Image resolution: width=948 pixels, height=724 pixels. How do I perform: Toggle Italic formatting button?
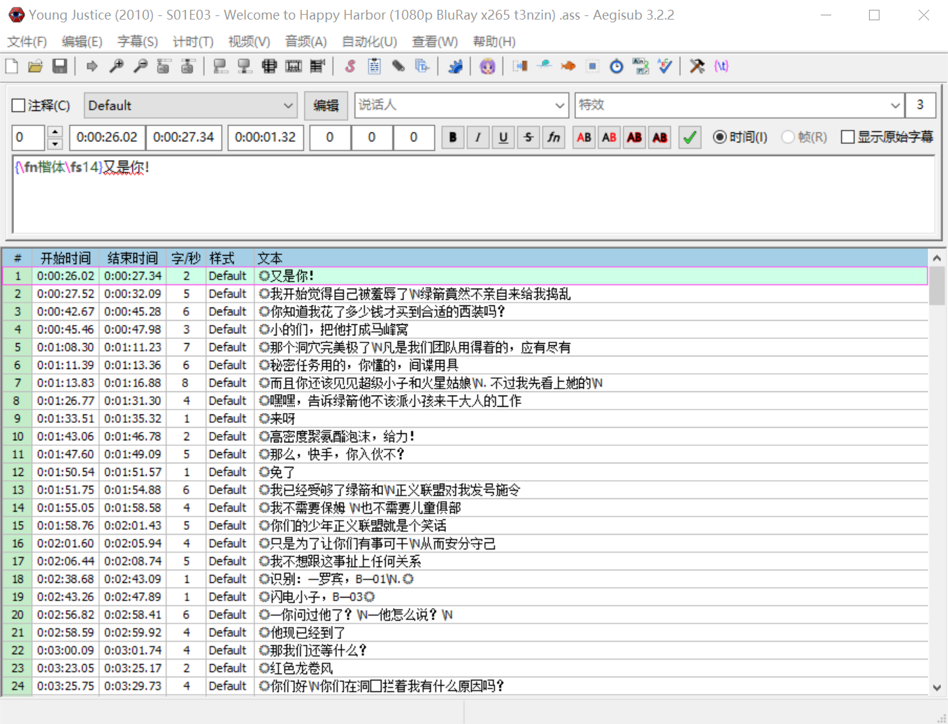pyautogui.click(x=478, y=137)
